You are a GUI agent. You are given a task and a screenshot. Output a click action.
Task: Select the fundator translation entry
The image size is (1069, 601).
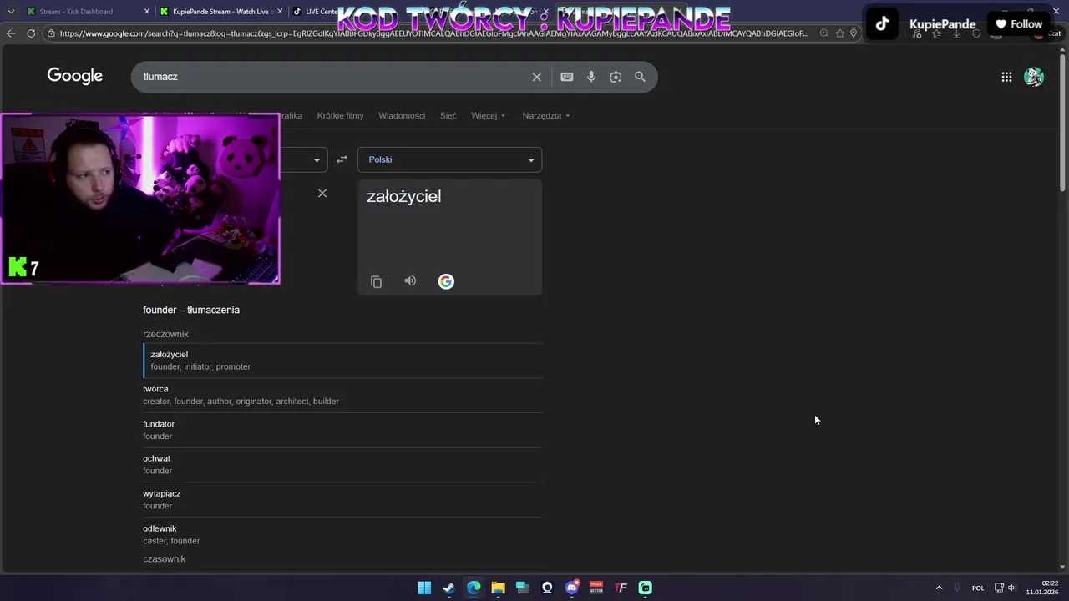(x=342, y=430)
